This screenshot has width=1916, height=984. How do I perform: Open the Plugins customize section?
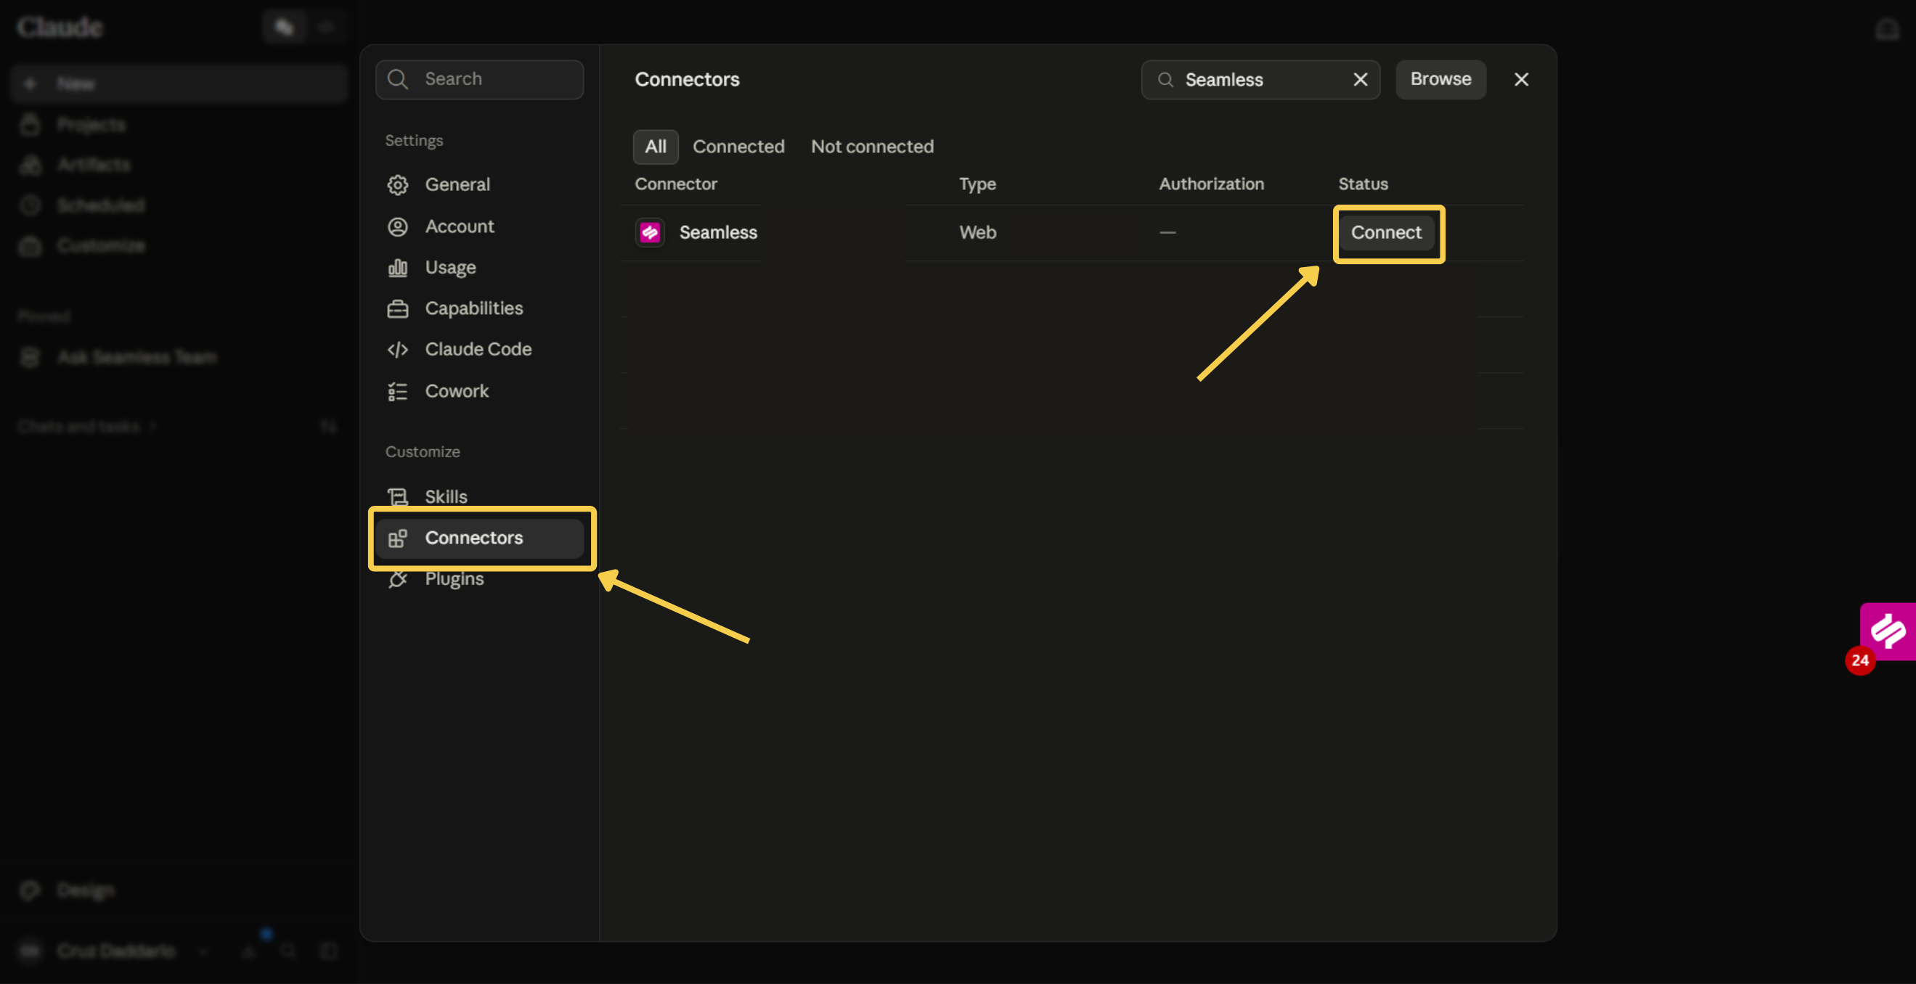(479, 579)
